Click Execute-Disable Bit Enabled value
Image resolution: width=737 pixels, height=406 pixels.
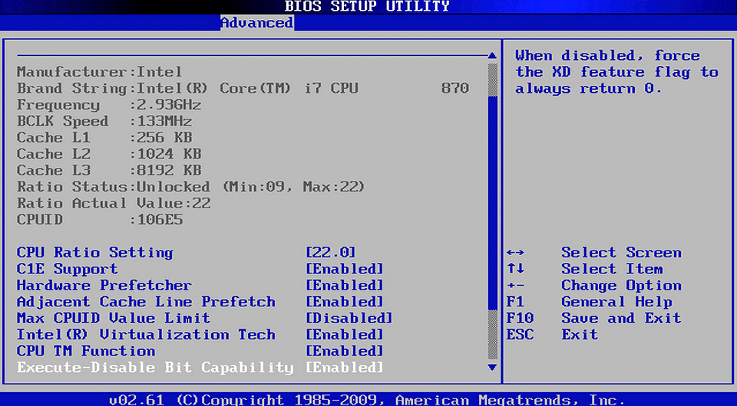344,368
